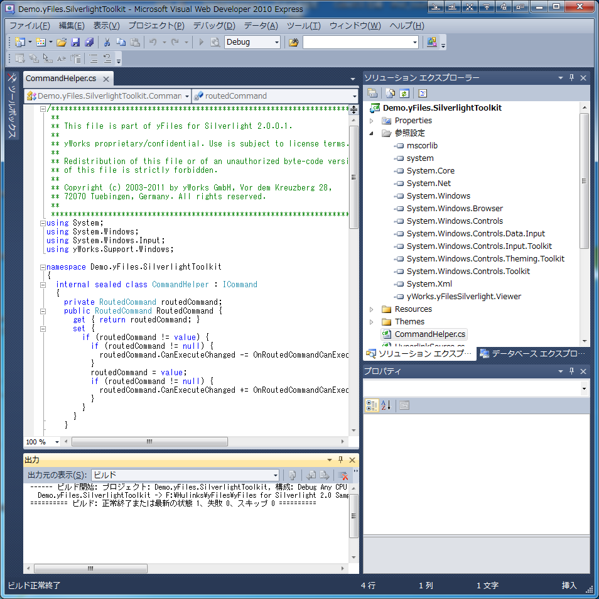Select the Demo.yFiles.SilverlightToolkit project node
The image size is (599, 599).
click(x=442, y=108)
